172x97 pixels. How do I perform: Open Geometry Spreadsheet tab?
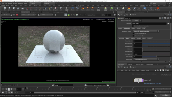[x=58, y=12]
